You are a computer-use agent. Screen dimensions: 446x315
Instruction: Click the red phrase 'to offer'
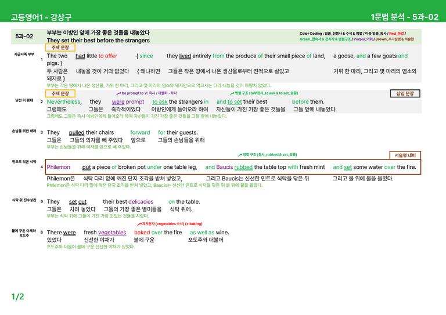(108, 56)
